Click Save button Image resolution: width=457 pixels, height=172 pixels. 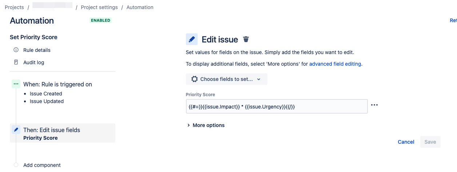430,142
